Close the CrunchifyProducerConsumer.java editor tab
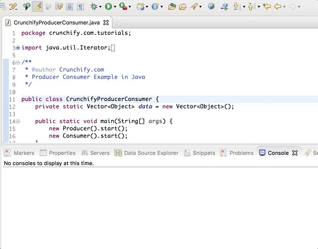 click(x=106, y=23)
